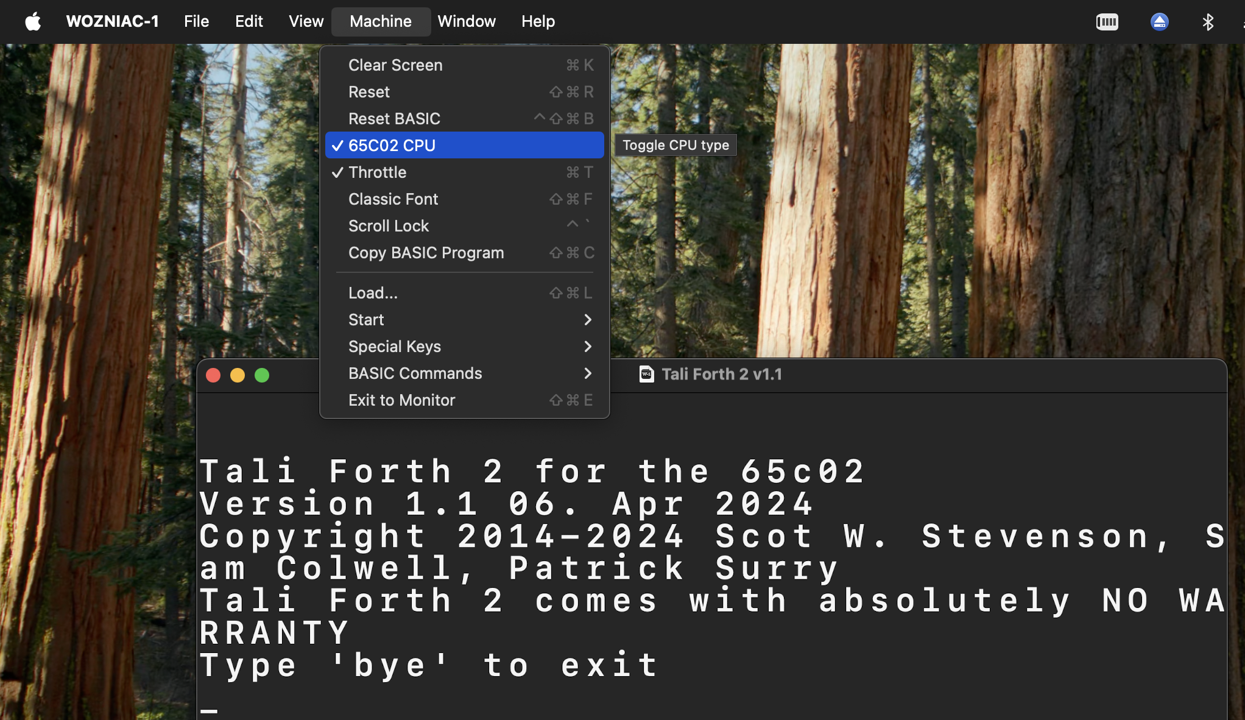Open the Apple menu
1245x720 pixels.
tap(33, 22)
